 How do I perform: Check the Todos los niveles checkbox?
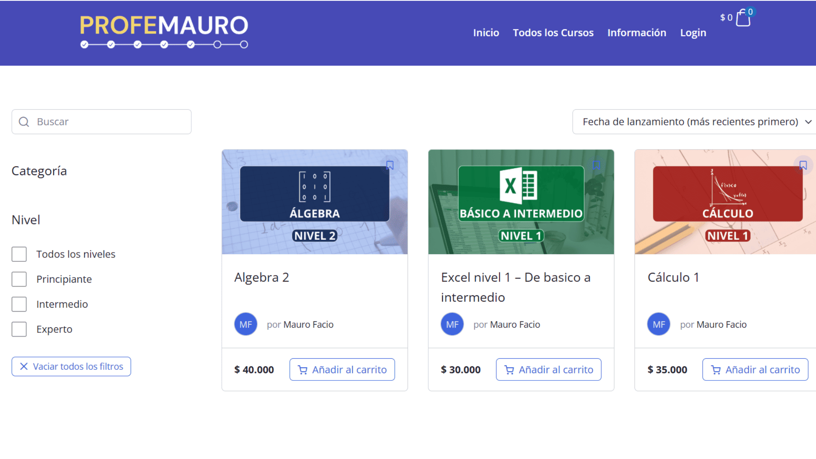tap(19, 254)
